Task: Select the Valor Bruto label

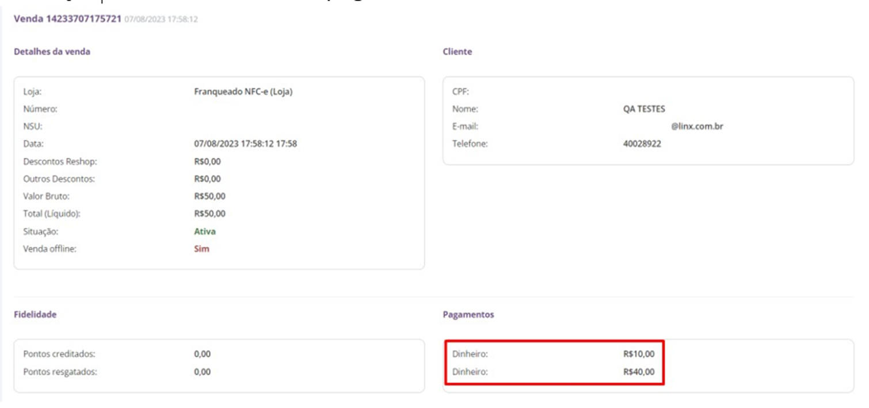Action: (x=46, y=196)
